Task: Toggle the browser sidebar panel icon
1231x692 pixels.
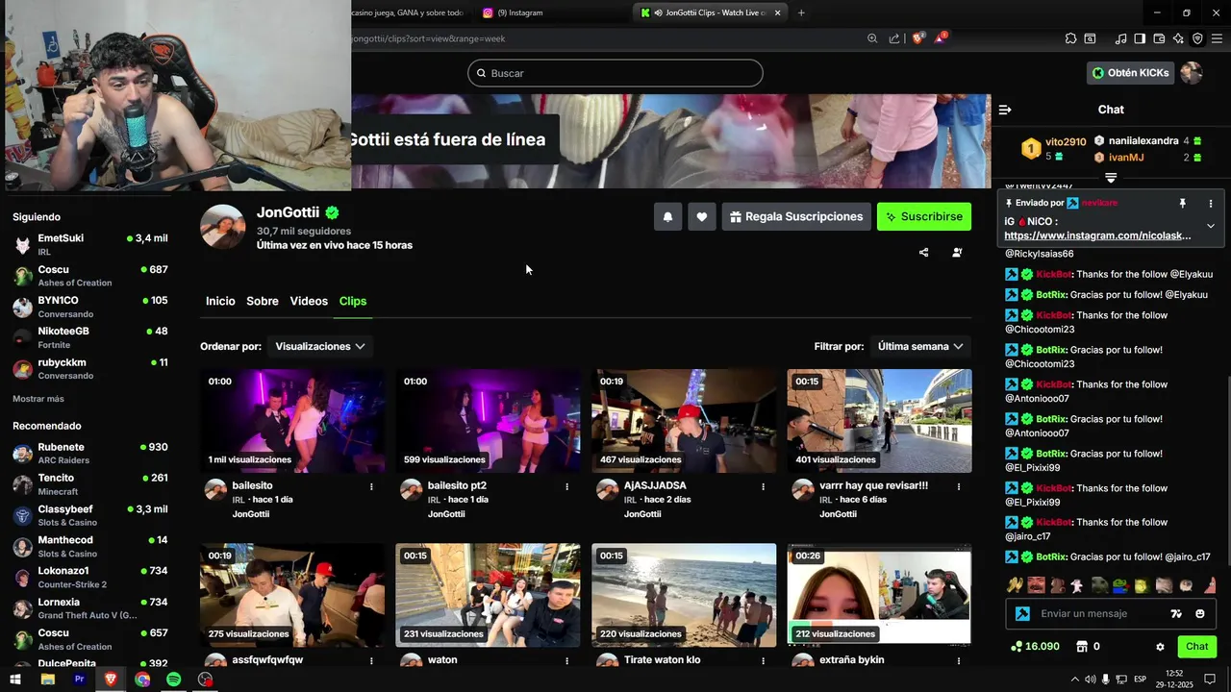Action: pos(1140,38)
